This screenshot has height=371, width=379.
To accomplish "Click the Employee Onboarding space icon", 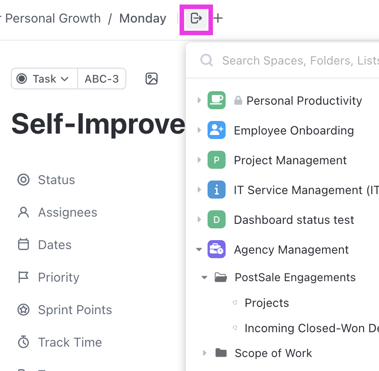I will click(x=217, y=130).
